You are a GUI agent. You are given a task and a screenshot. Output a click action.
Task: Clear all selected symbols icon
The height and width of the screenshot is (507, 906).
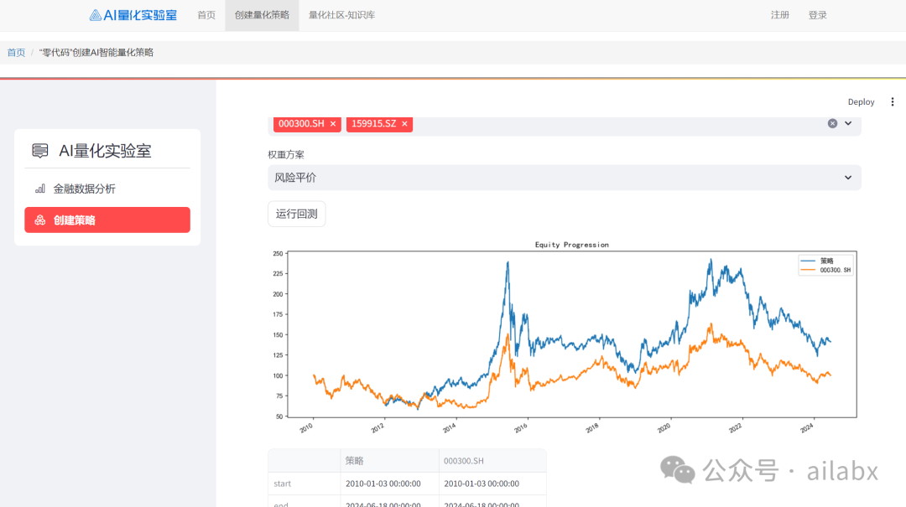pyautogui.click(x=832, y=123)
